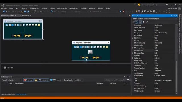Click the center picture box in the running Imagelist window
The height and width of the screenshot is (102, 182).
[x=90, y=52]
